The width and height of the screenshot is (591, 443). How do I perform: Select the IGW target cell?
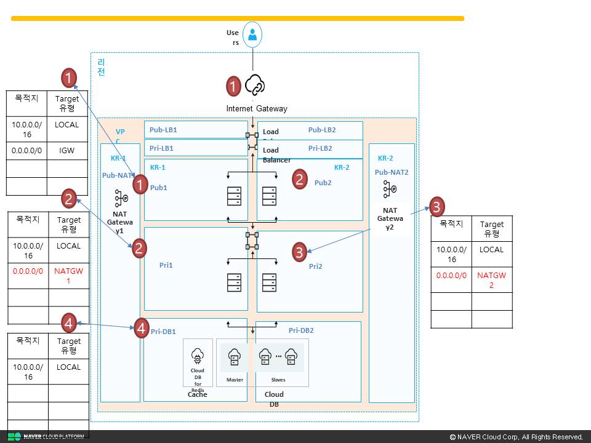pyautogui.click(x=67, y=151)
